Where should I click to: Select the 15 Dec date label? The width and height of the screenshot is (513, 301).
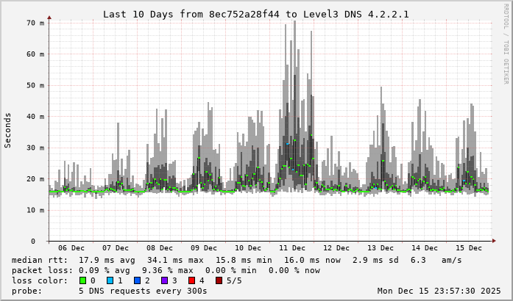469,248
